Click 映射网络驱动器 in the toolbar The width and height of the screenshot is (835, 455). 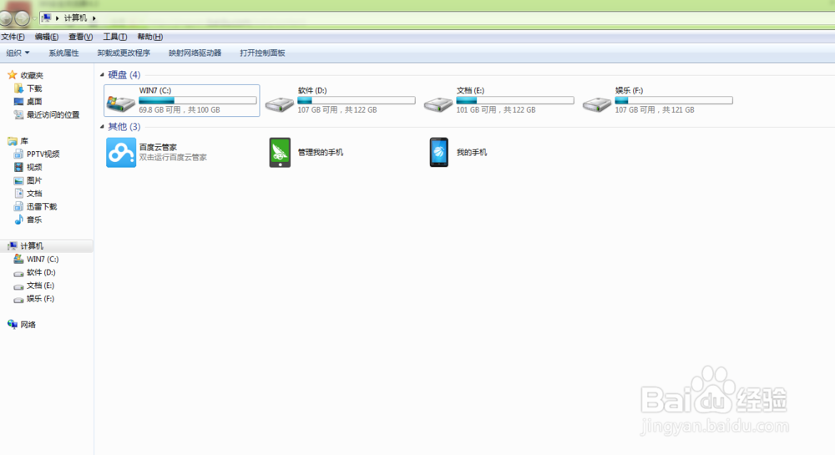195,53
